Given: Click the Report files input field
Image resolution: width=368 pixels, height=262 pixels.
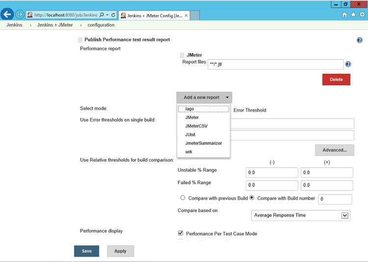Looking at the screenshot, I should [x=276, y=64].
